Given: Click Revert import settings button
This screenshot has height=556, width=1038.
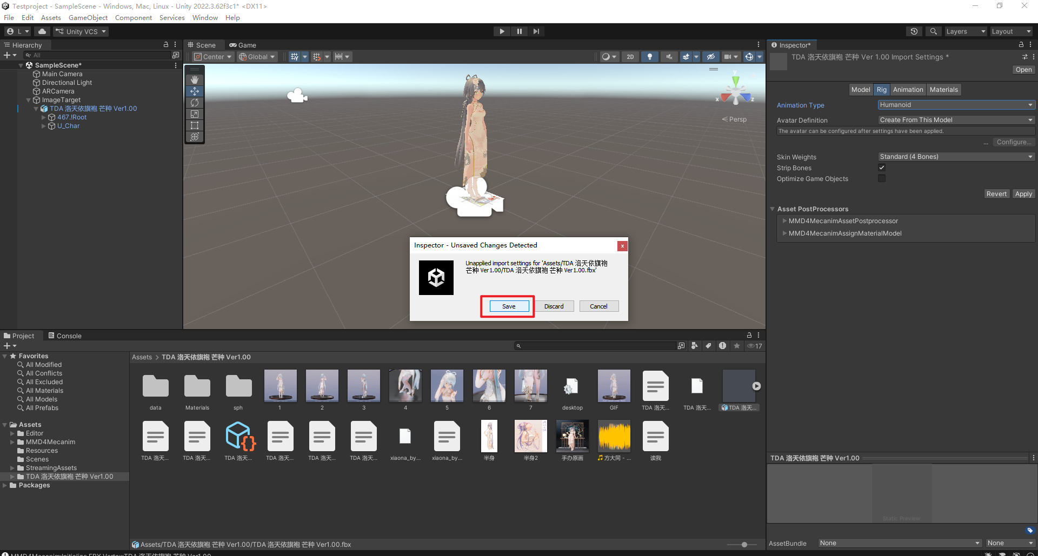Looking at the screenshot, I should coord(996,194).
